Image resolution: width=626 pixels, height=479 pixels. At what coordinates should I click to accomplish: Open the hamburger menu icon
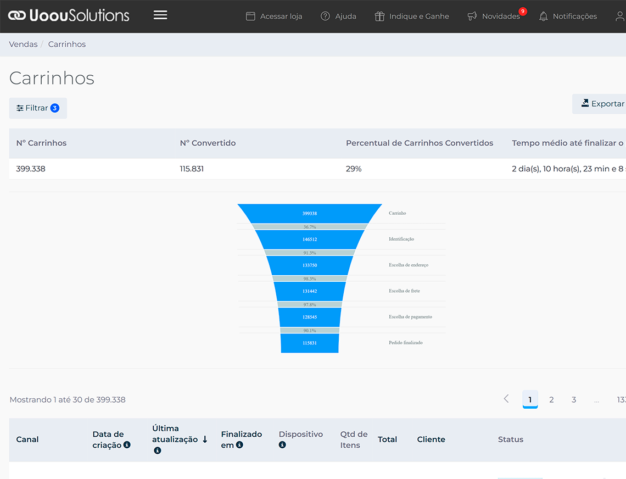160,15
